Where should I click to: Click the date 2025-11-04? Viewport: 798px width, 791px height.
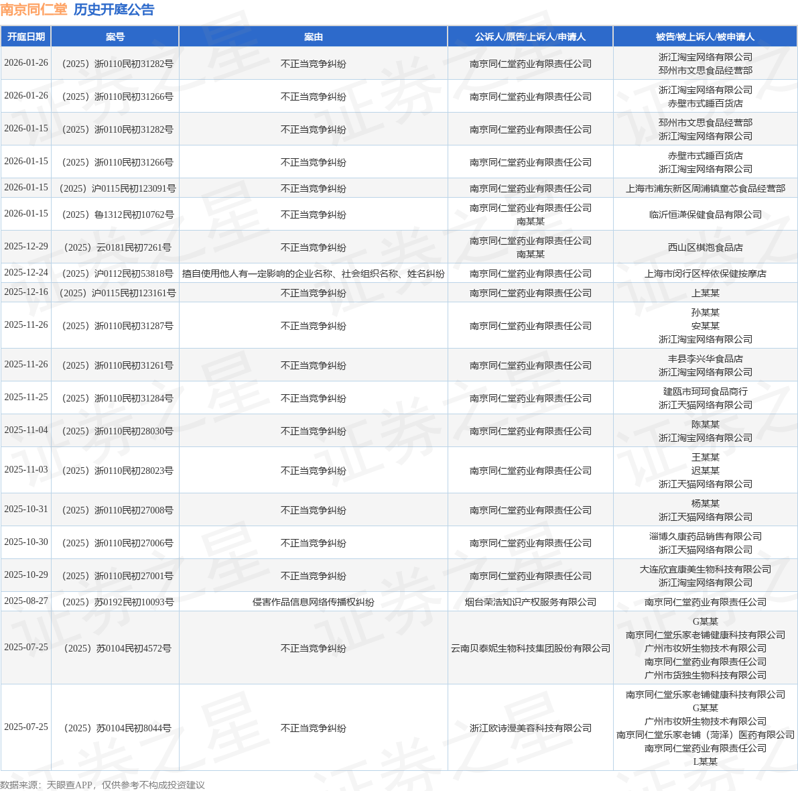(26, 430)
